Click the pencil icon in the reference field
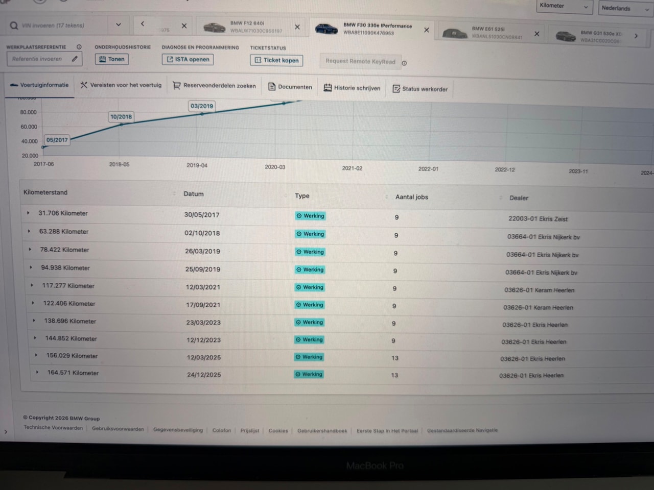This screenshot has width=654, height=490. point(75,59)
